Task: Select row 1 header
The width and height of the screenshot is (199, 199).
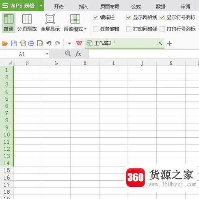Action: click(x=6, y=70)
